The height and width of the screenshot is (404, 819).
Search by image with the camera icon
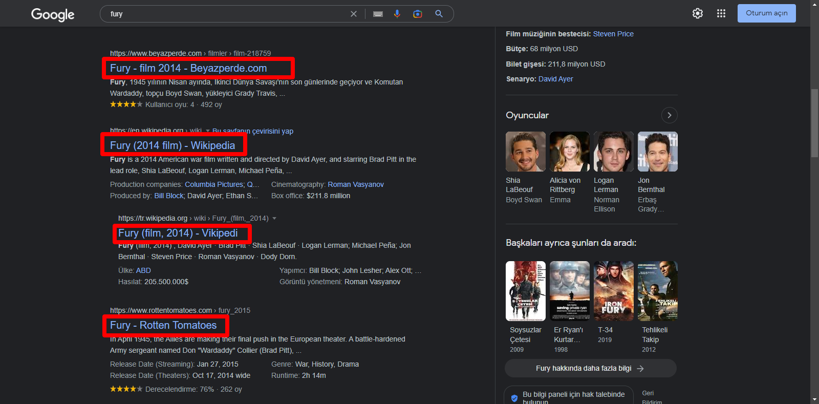(418, 14)
